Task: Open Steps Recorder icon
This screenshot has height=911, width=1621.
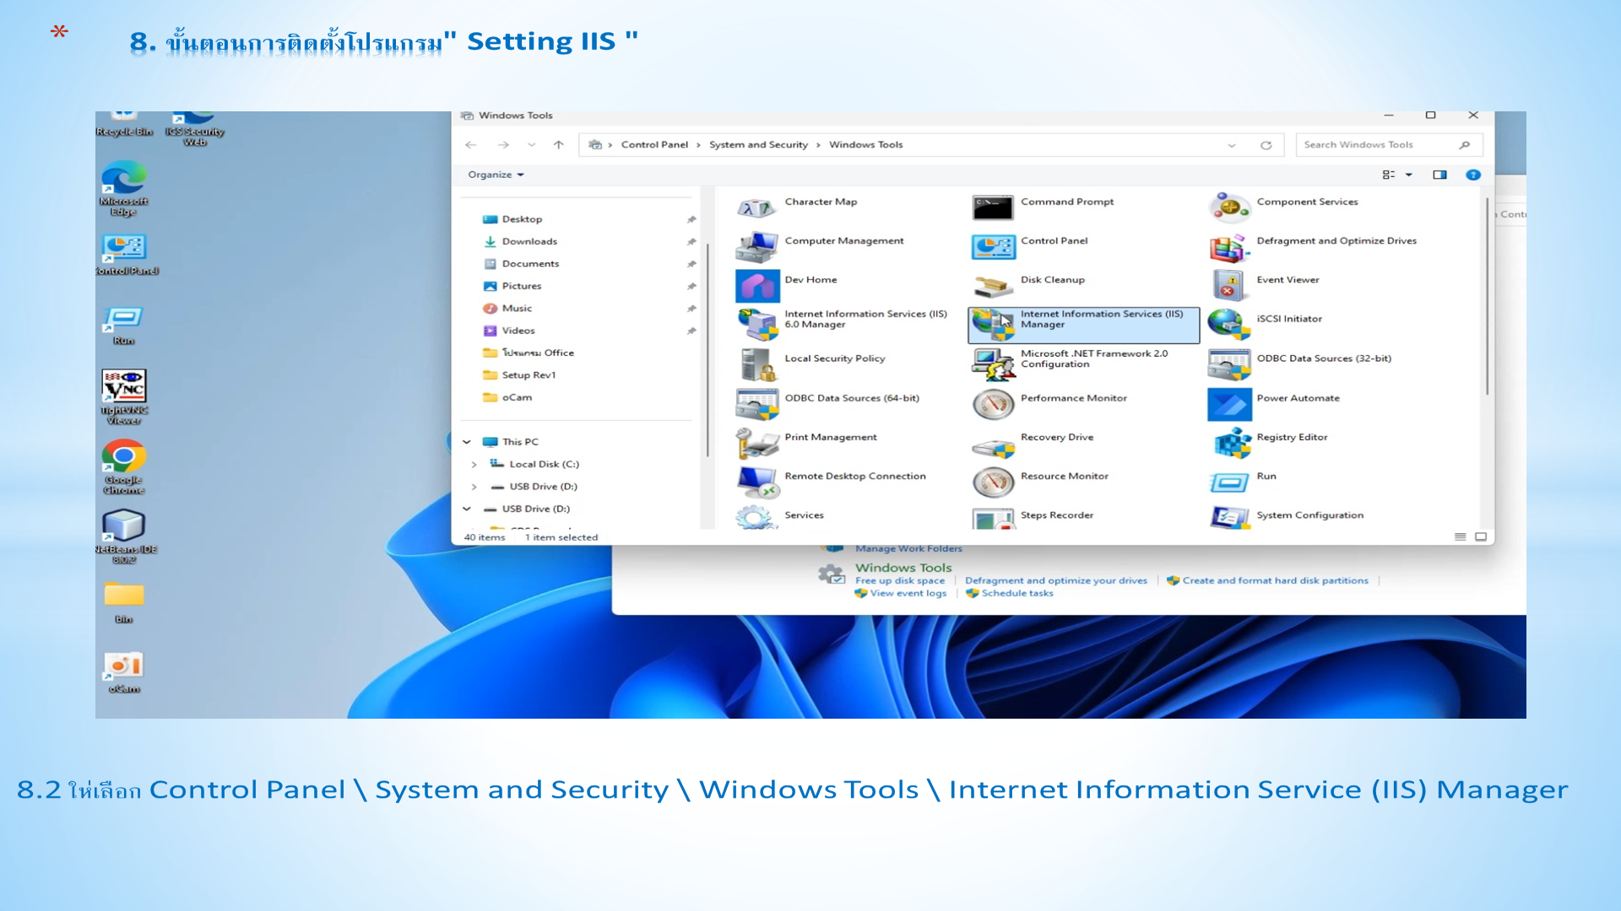Action: point(992,517)
